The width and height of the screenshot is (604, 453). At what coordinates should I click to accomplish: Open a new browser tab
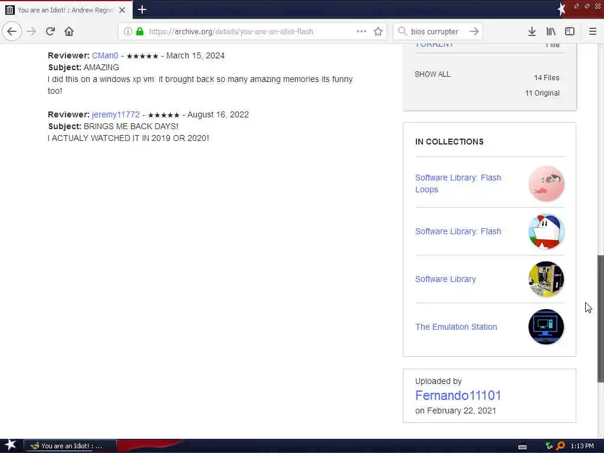point(142,9)
